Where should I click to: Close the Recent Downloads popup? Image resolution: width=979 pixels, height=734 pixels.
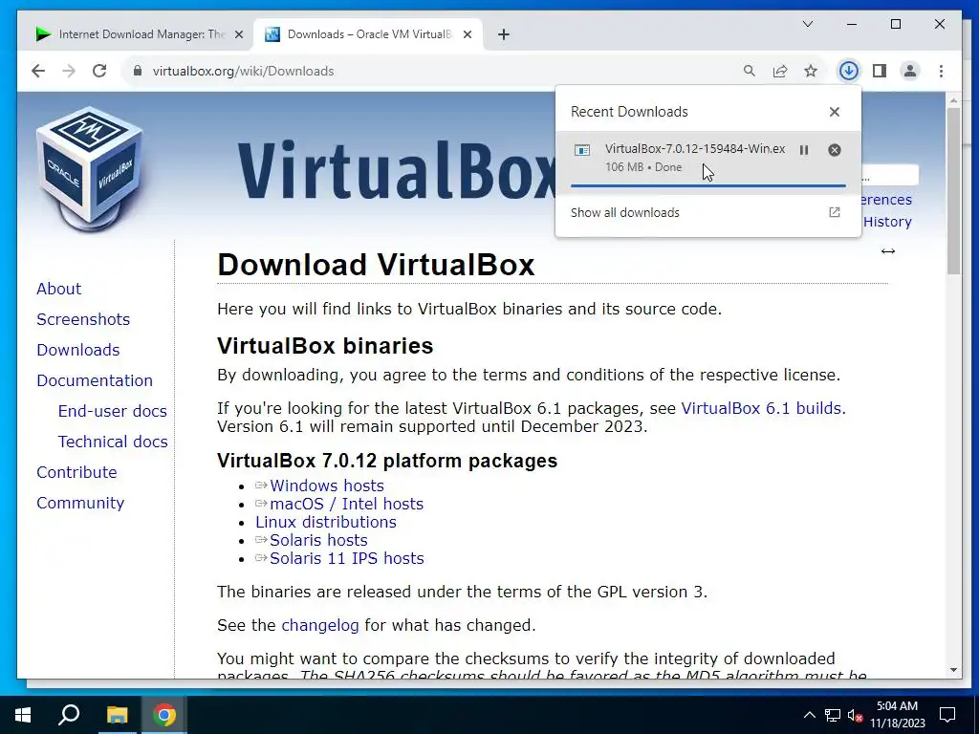tap(834, 112)
